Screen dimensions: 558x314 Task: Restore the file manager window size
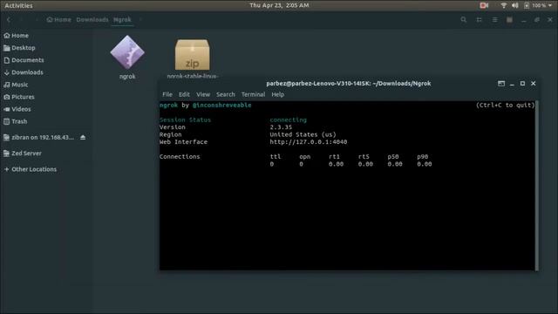pyautogui.click(x=537, y=19)
